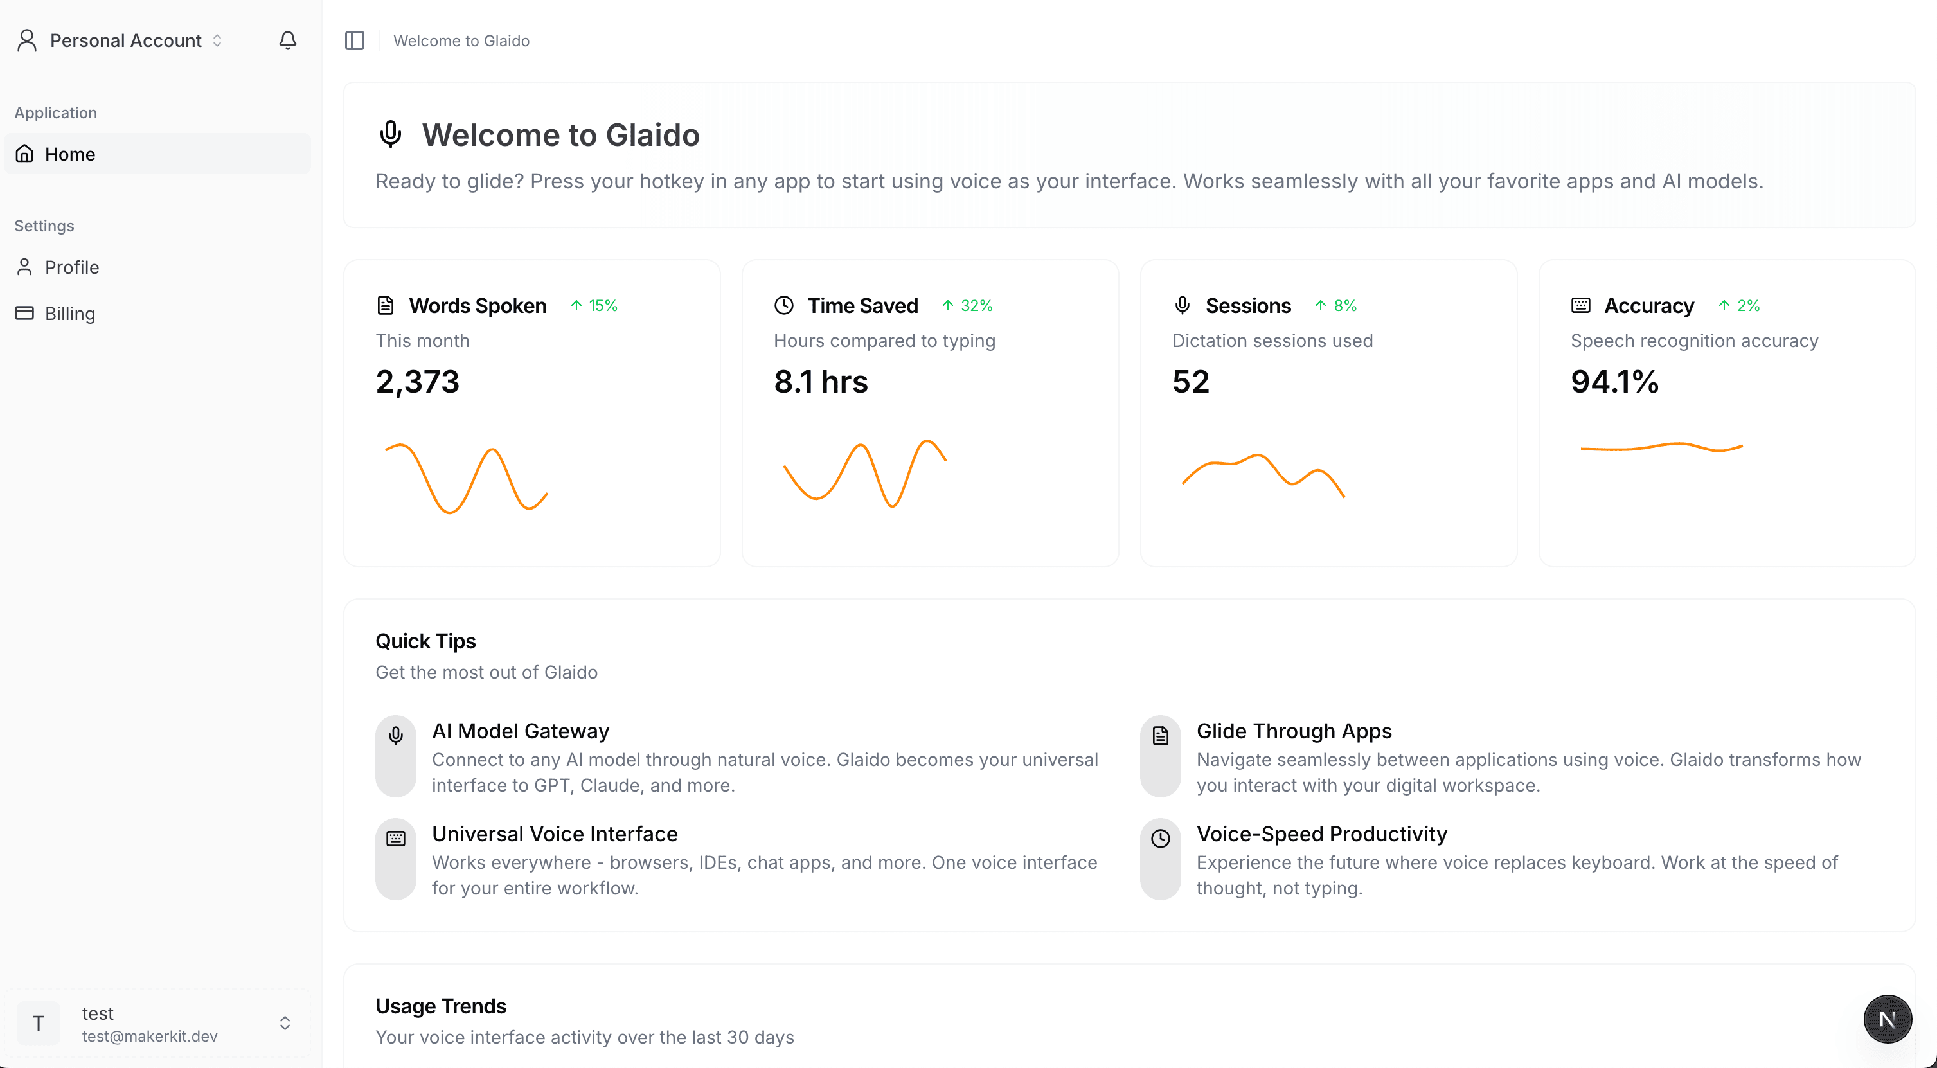Click the Words Spoken sparkline chart
Screen dimensions: 1937x1068
[x=466, y=478]
